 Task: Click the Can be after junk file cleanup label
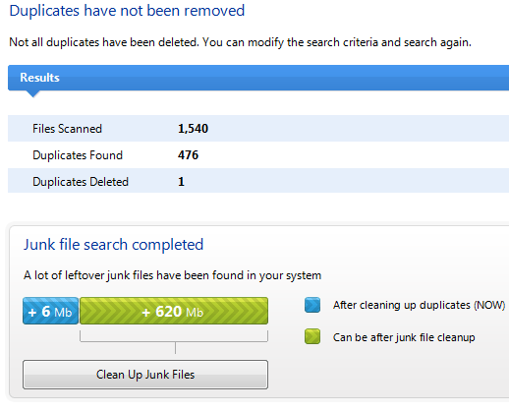pyautogui.click(x=404, y=337)
